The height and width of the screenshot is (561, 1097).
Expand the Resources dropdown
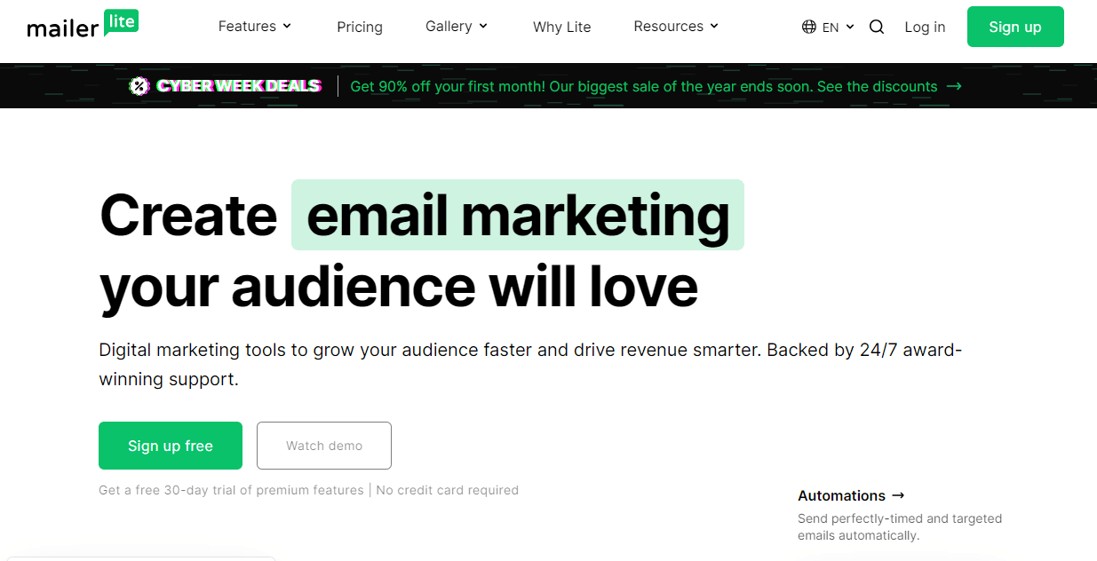tap(675, 27)
